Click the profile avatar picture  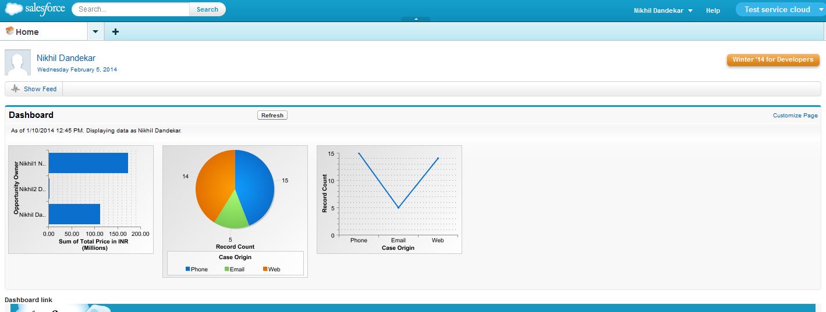click(x=17, y=63)
